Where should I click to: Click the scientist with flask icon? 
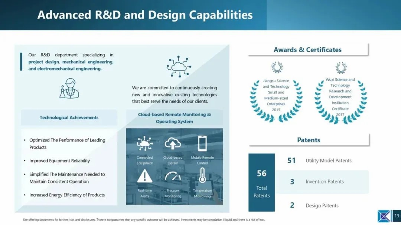[x=69, y=88]
